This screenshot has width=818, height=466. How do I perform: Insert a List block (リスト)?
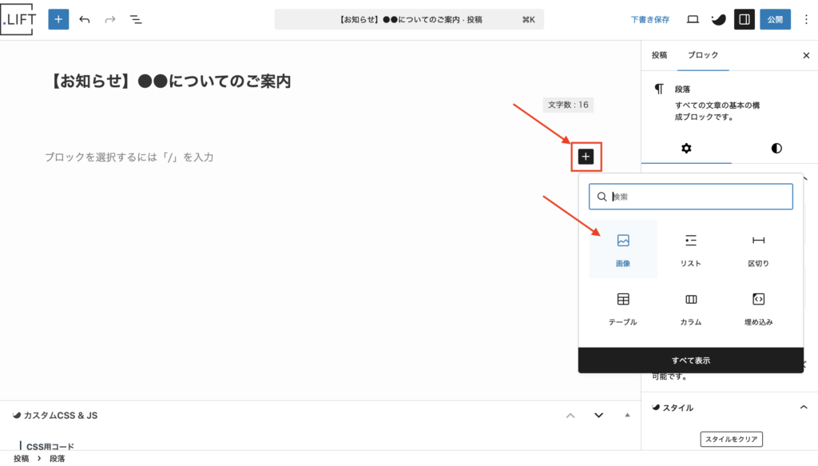691,249
